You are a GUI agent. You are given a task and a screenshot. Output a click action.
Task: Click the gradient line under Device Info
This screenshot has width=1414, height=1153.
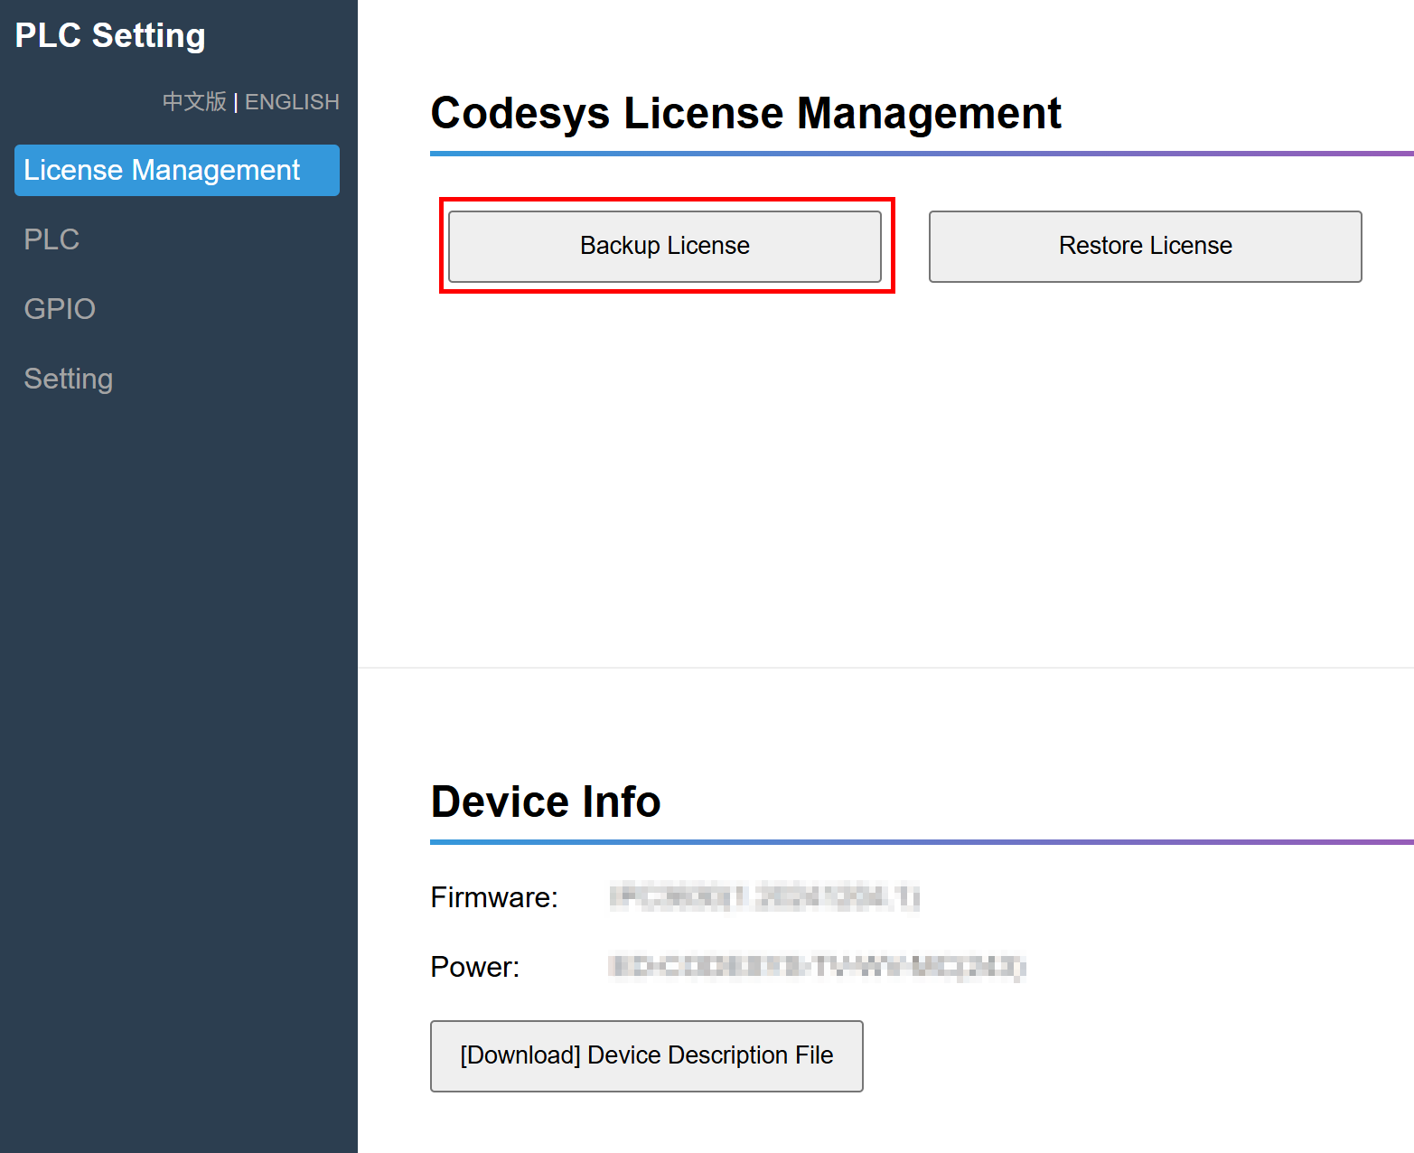pyautogui.click(x=922, y=842)
